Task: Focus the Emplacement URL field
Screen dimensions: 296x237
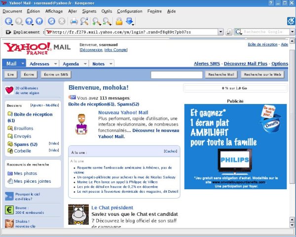Action: tap(132, 32)
